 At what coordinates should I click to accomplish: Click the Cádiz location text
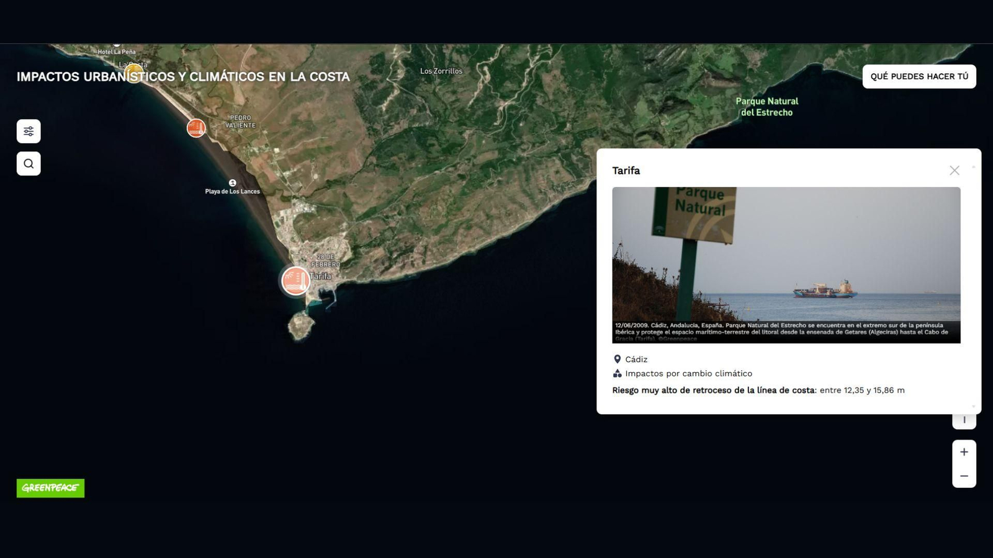coord(636,359)
